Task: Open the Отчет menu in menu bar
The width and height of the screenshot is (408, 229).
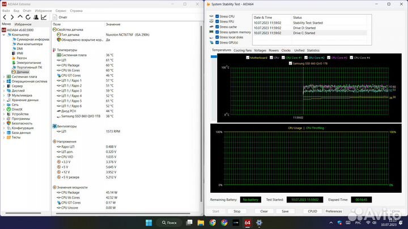Action: click(27, 11)
